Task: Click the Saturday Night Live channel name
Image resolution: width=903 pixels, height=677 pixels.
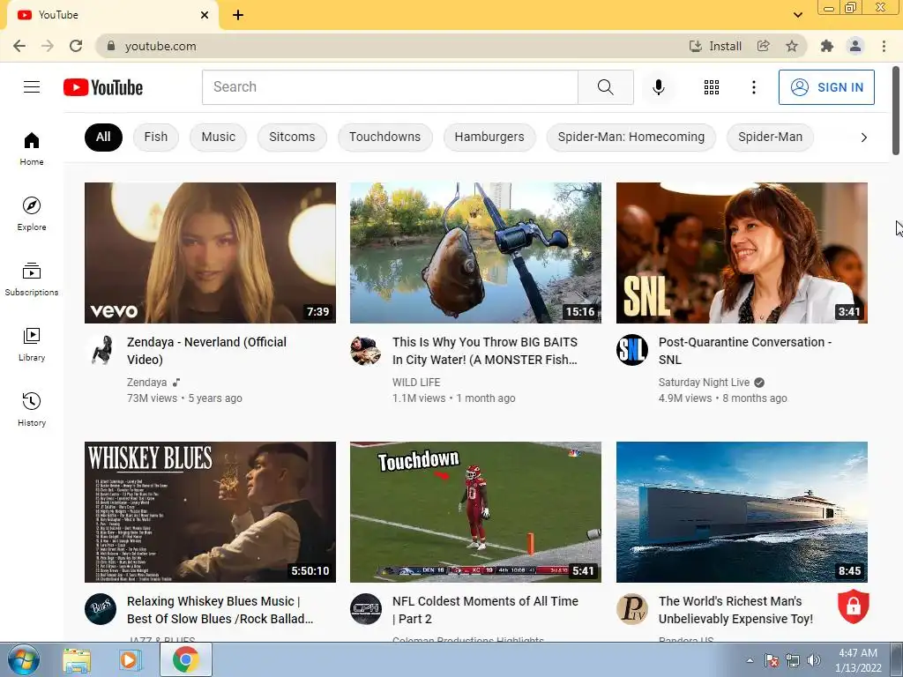Action: point(704,383)
